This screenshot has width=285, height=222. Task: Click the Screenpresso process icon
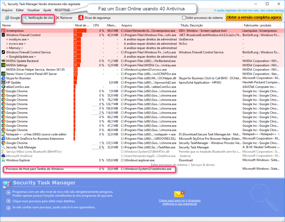coord(3,30)
